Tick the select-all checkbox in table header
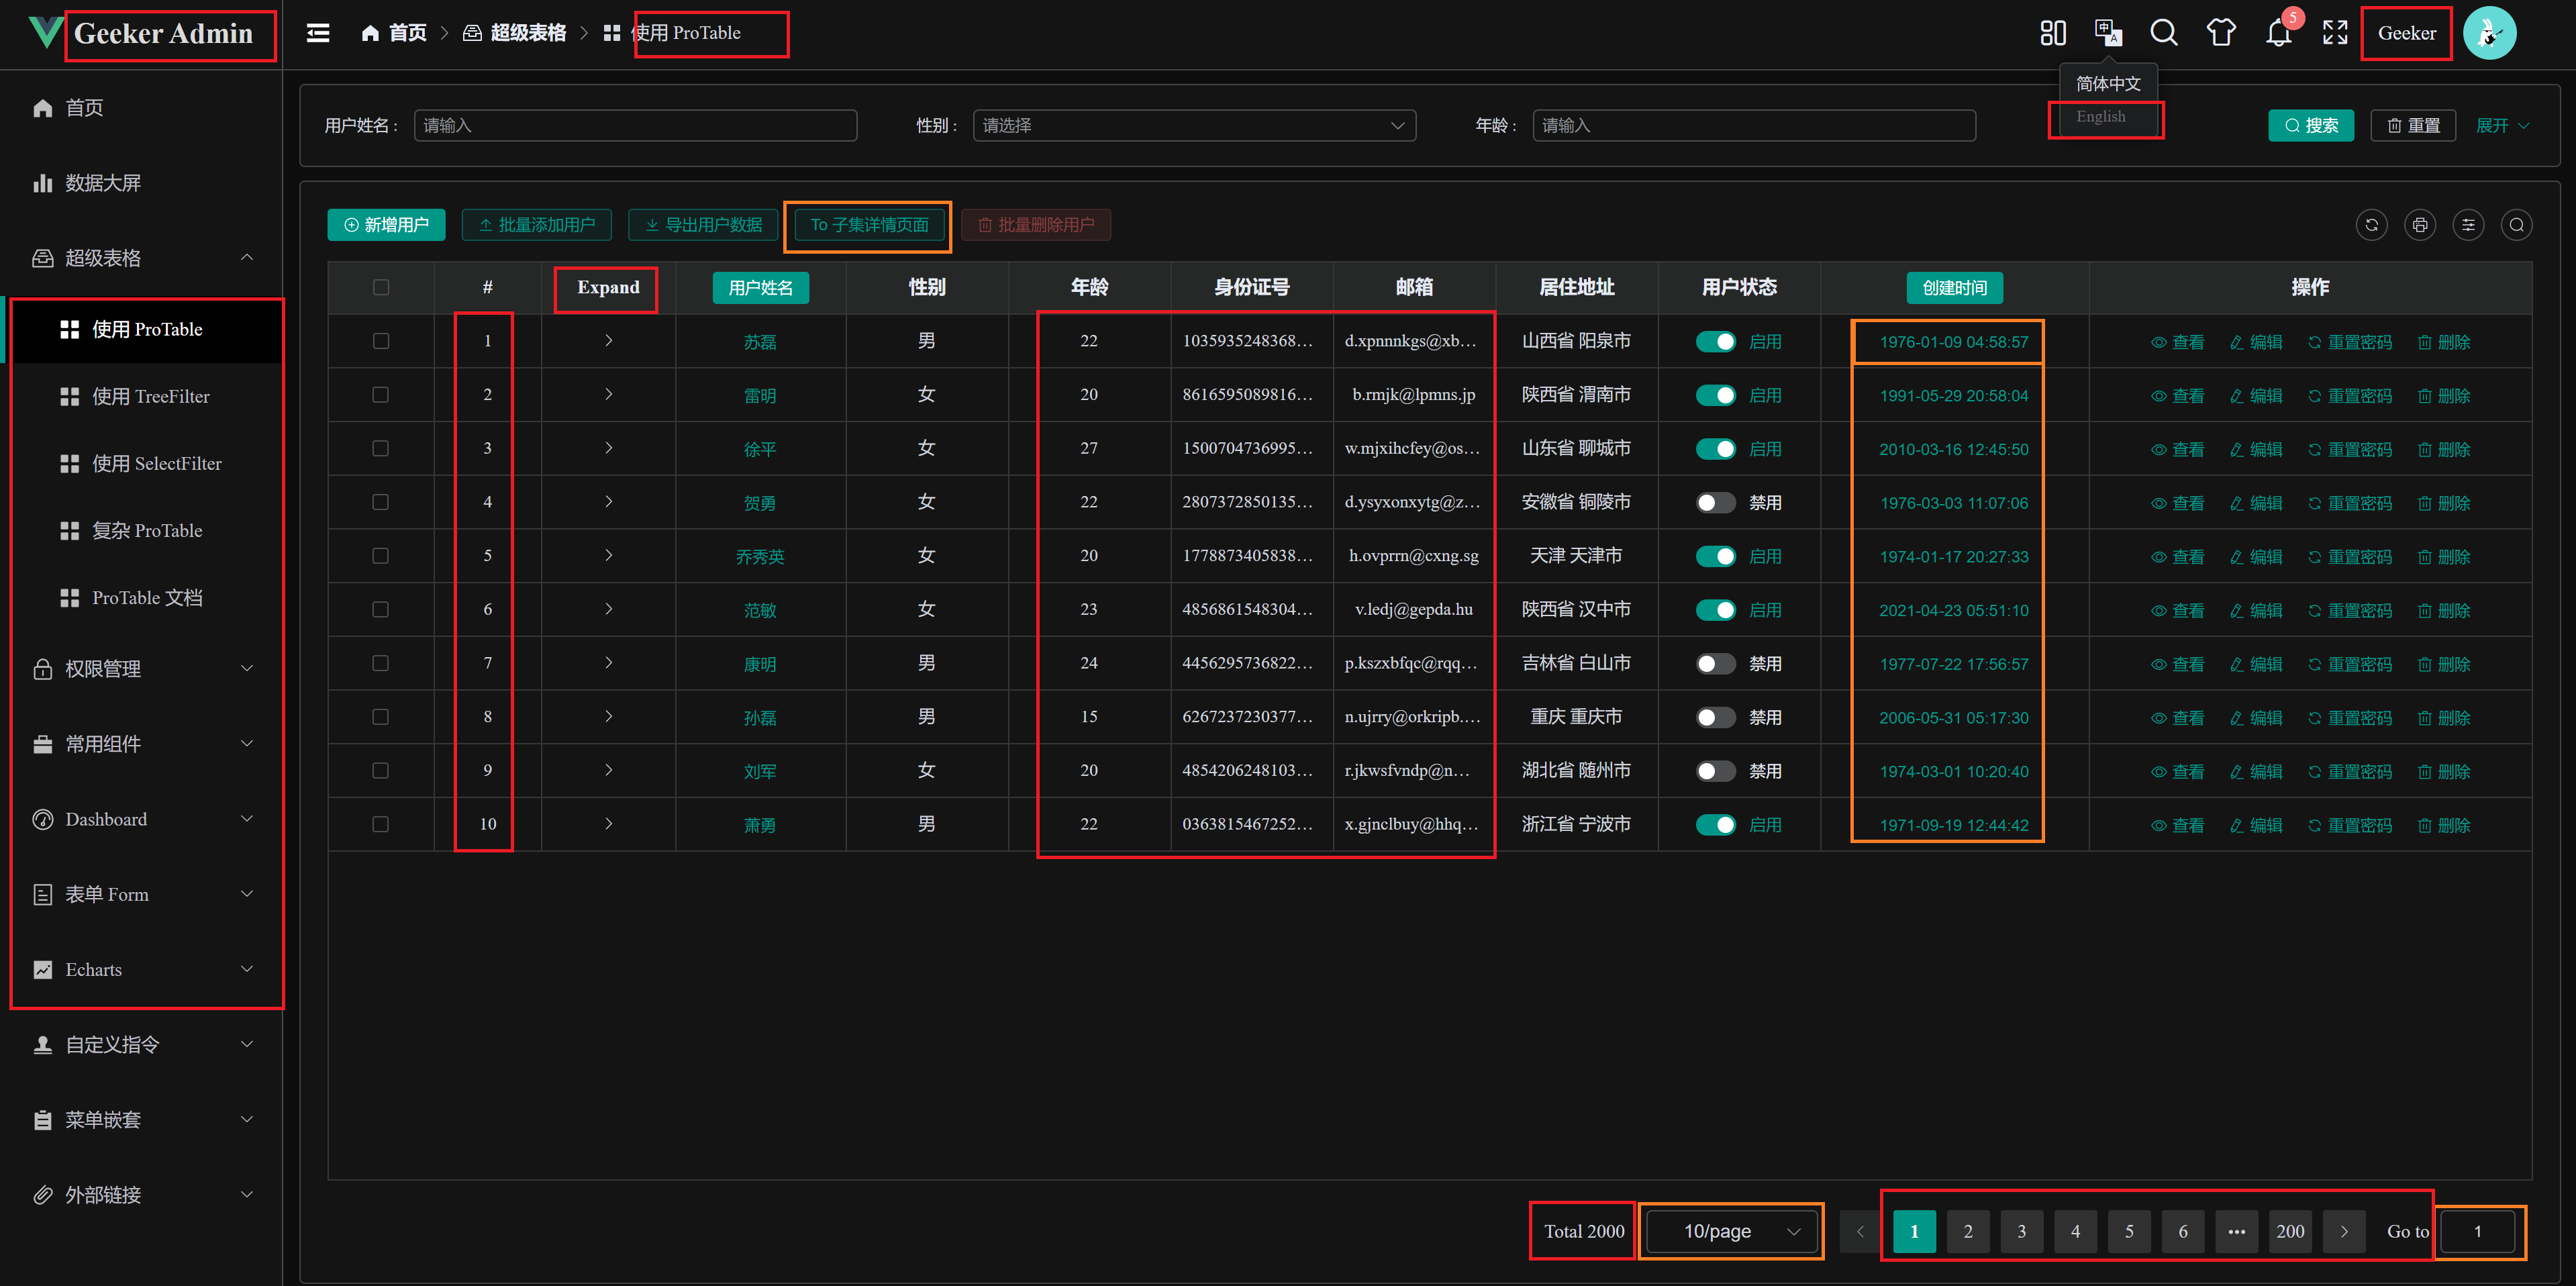2576x1286 pixels. click(x=381, y=288)
